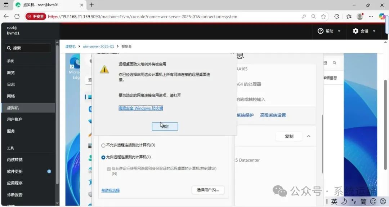Click the sidebar scrollbar up arrow
This screenshot has width=389, height=207.
click(57, 42)
